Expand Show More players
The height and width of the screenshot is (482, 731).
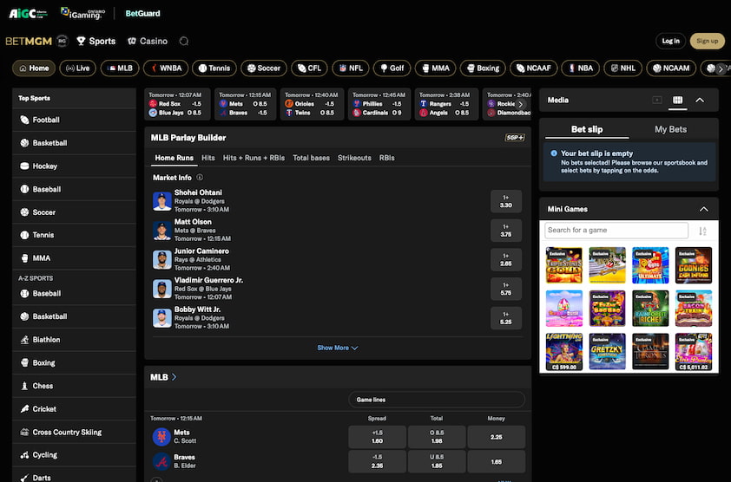coord(338,348)
